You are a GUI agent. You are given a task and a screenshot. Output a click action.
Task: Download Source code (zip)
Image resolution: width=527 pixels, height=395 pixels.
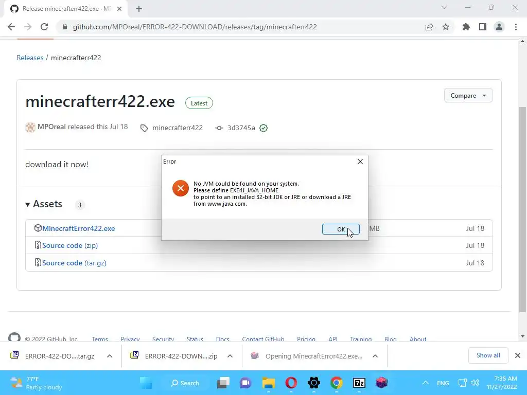[70, 245]
